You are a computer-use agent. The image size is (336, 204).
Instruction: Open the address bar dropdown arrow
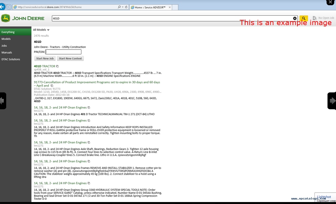(x=123, y=7)
